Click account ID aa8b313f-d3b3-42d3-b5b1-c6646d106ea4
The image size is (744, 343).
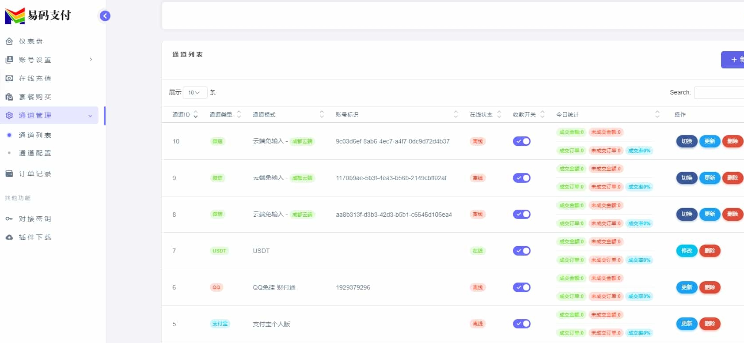coord(394,215)
